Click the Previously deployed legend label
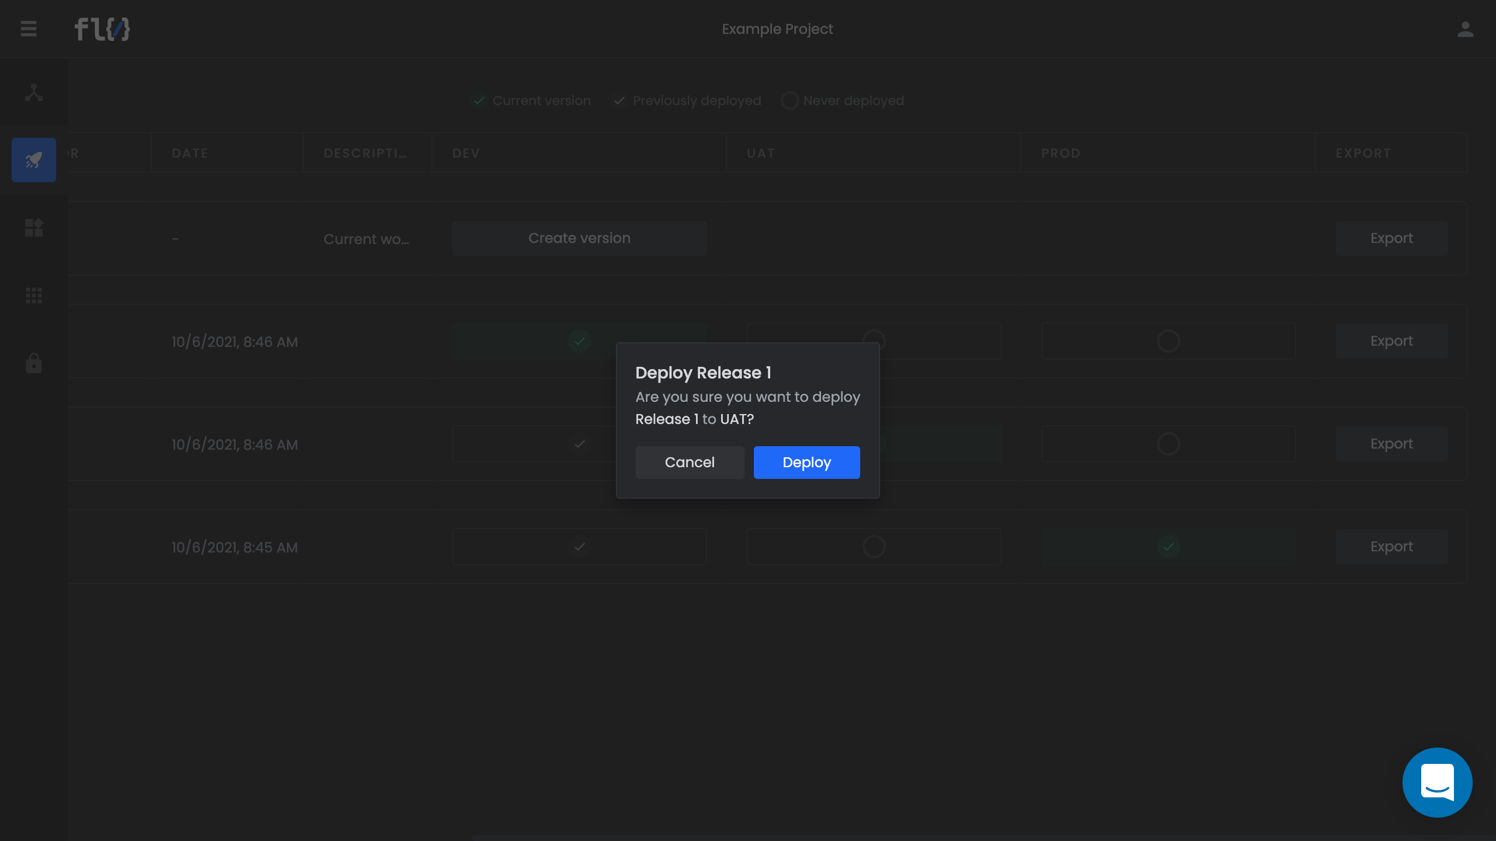The width and height of the screenshot is (1496, 841). (697, 100)
